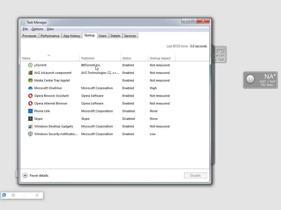
Task: Click the Opera Browser Assistant icon
Action: tap(30, 96)
